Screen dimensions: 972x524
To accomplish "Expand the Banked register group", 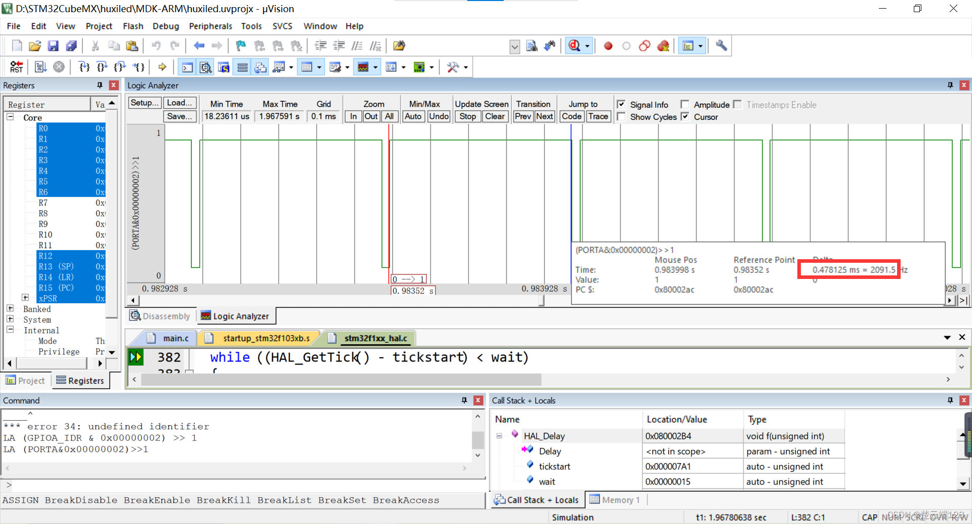I will point(10,308).
